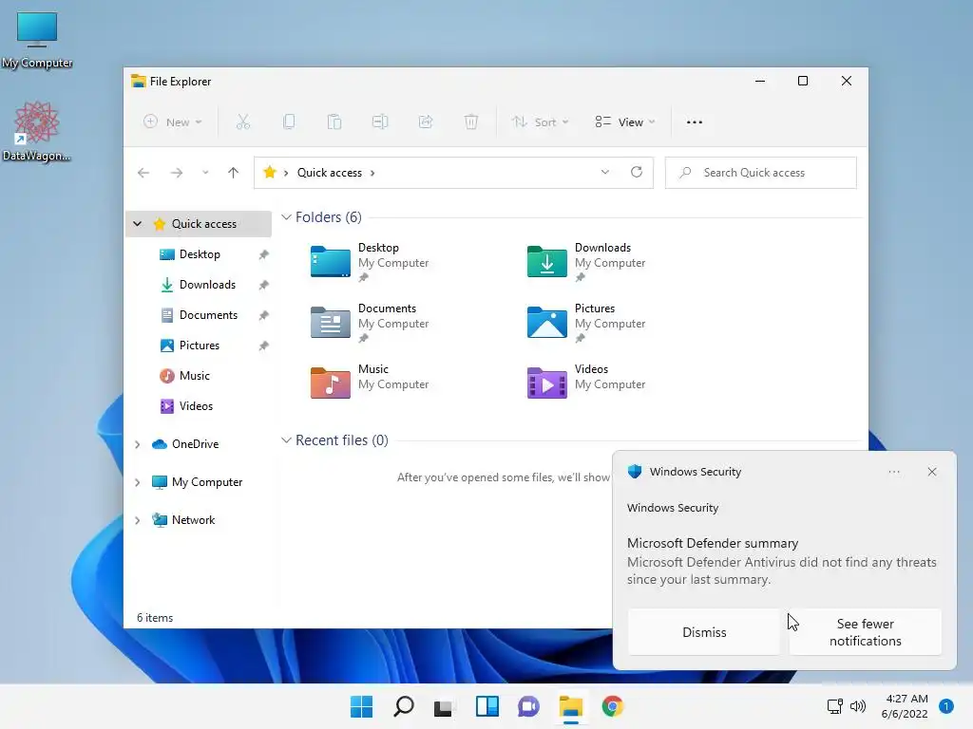Open the Pictures folder tile
The height and width of the screenshot is (729, 973).
586,323
